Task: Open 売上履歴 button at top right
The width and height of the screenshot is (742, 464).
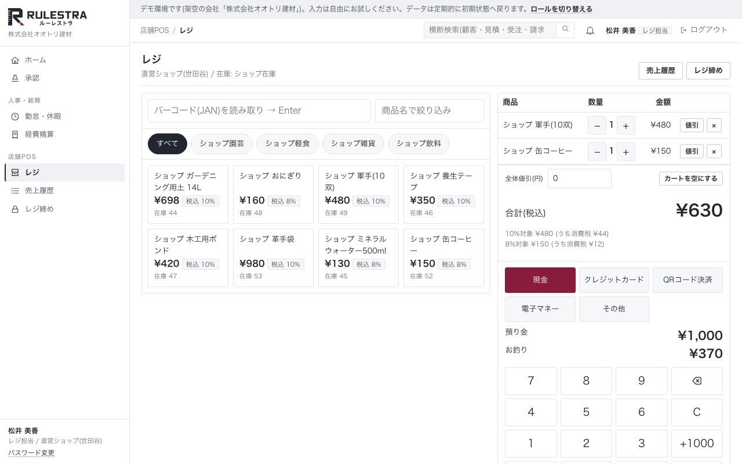Action: (661, 71)
